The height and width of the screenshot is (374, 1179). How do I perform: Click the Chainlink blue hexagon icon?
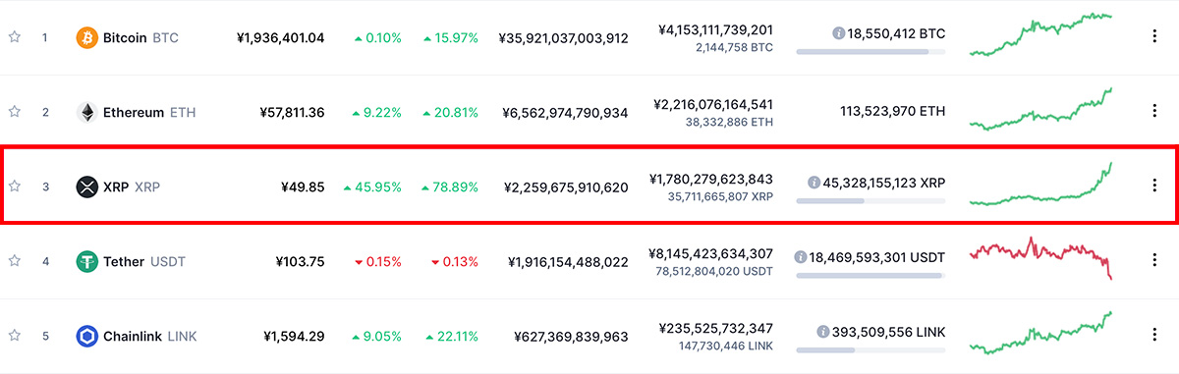[x=87, y=336]
